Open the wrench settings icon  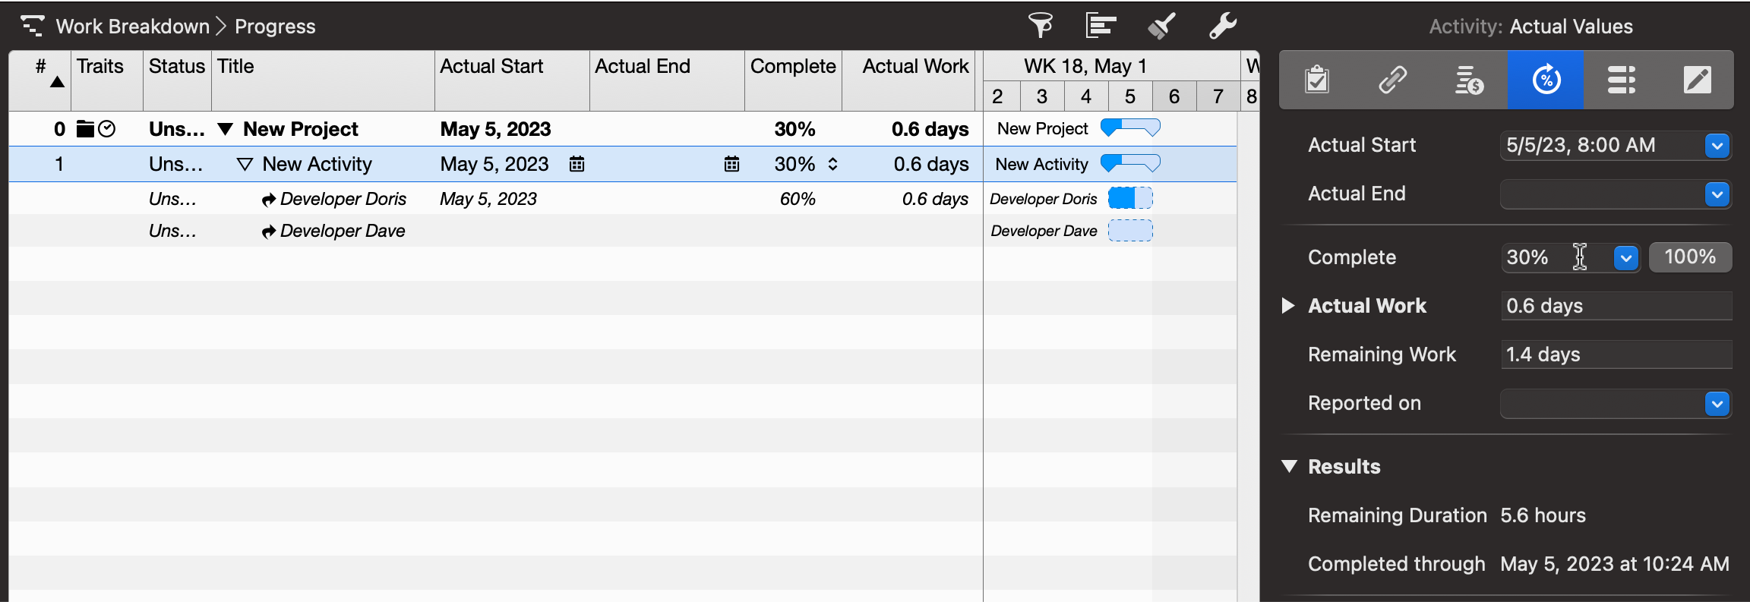[x=1222, y=26]
